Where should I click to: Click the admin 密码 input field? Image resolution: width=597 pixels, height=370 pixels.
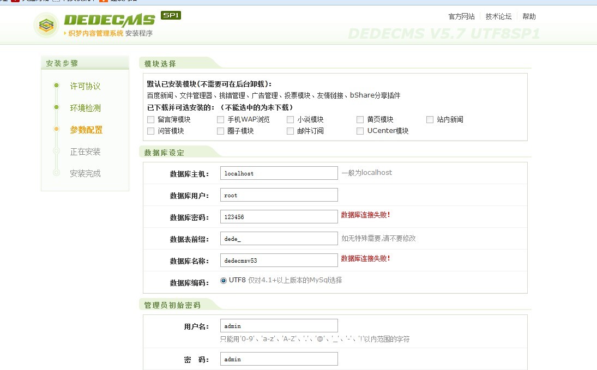point(279,359)
